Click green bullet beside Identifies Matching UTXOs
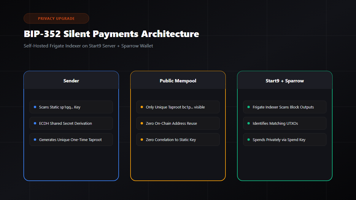The image size is (356, 200). point(249,123)
